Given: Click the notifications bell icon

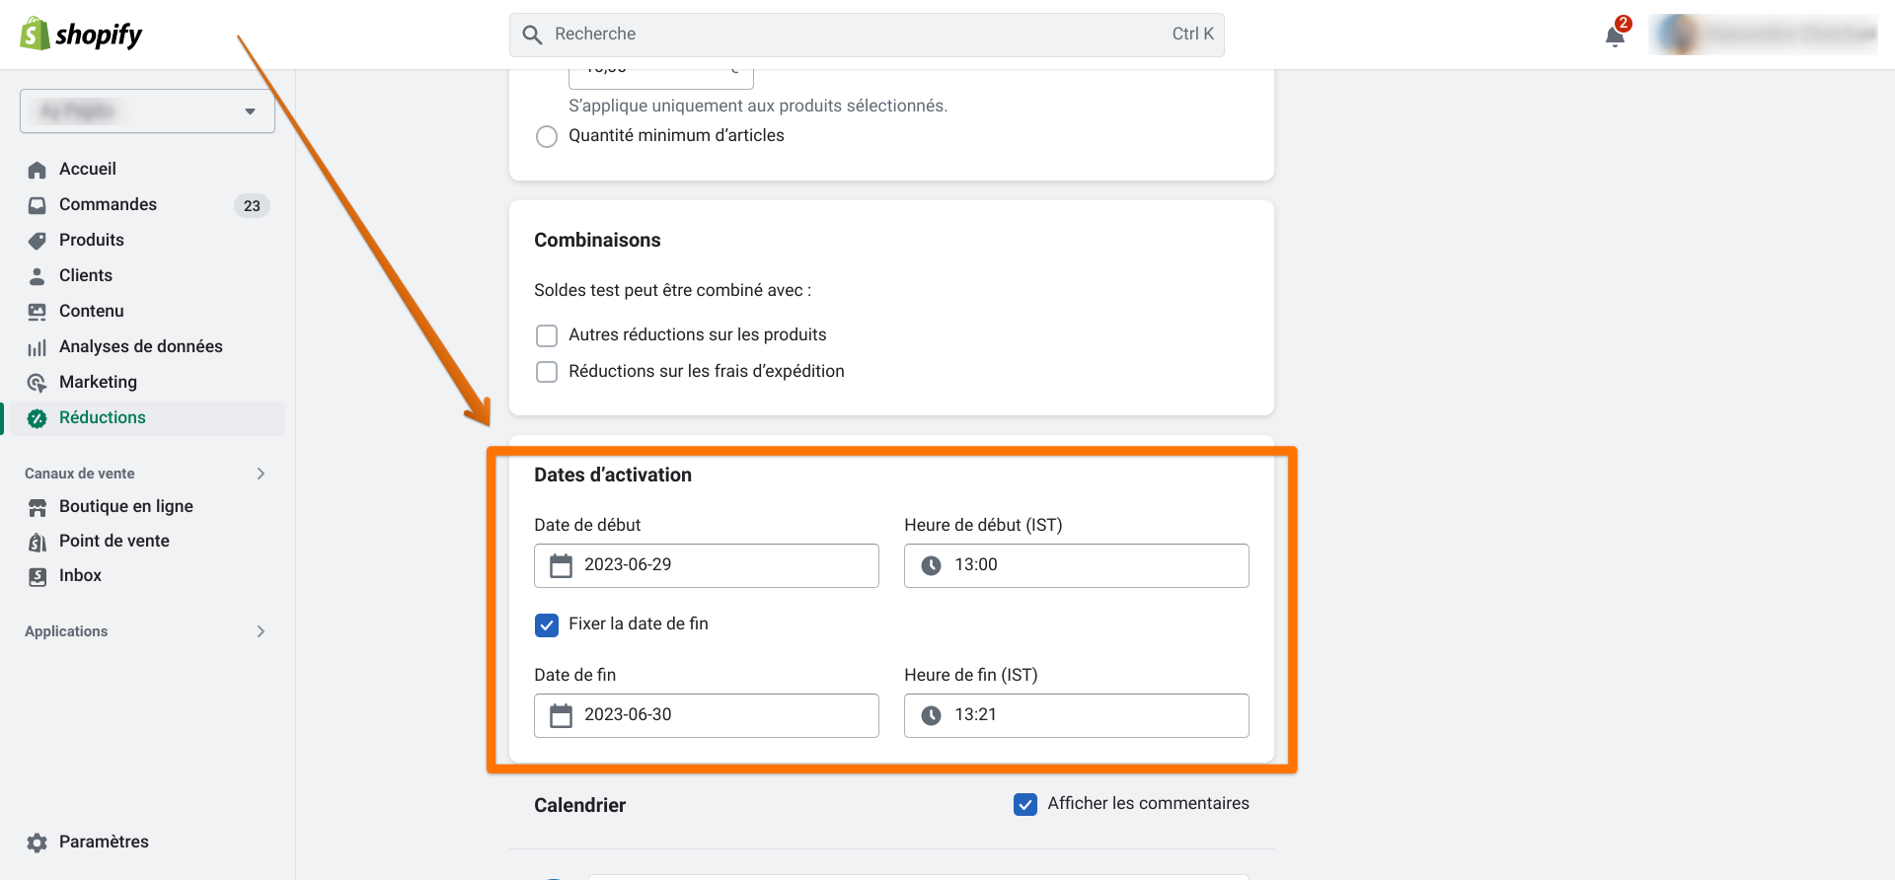Looking at the screenshot, I should pyautogui.click(x=1615, y=37).
